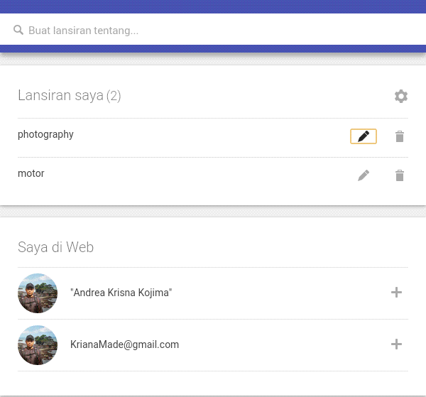Delete the motor alert
This screenshot has width=426, height=397.
(x=400, y=175)
